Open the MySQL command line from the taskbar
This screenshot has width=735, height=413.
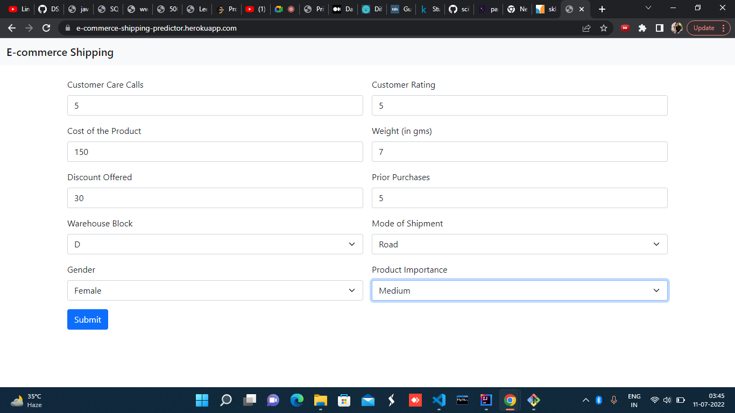coord(462,400)
